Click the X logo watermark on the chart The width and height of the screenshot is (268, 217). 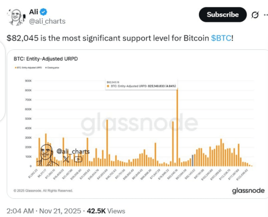[x=66, y=159]
